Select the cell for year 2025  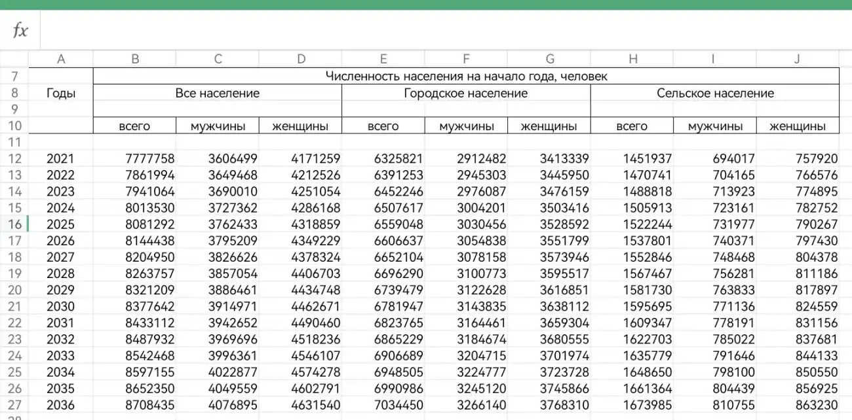[61, 224]
